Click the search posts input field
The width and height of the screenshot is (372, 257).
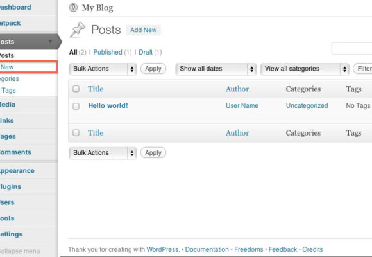[351, 48]
